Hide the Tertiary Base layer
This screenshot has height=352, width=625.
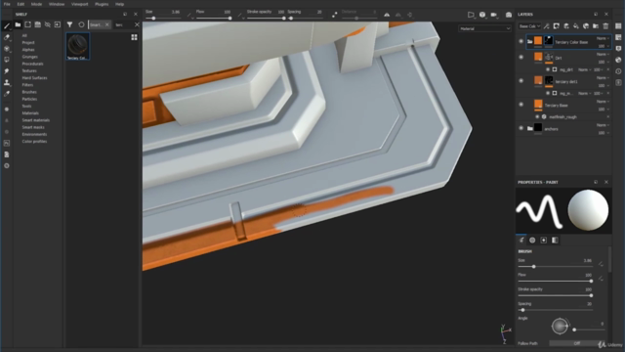tap(521, 105)
